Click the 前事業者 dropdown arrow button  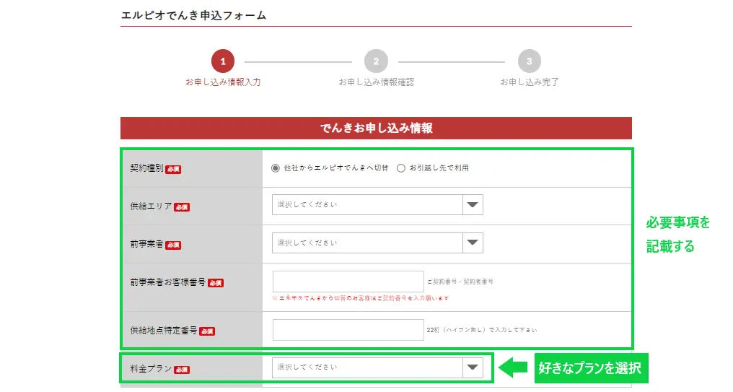473,243
